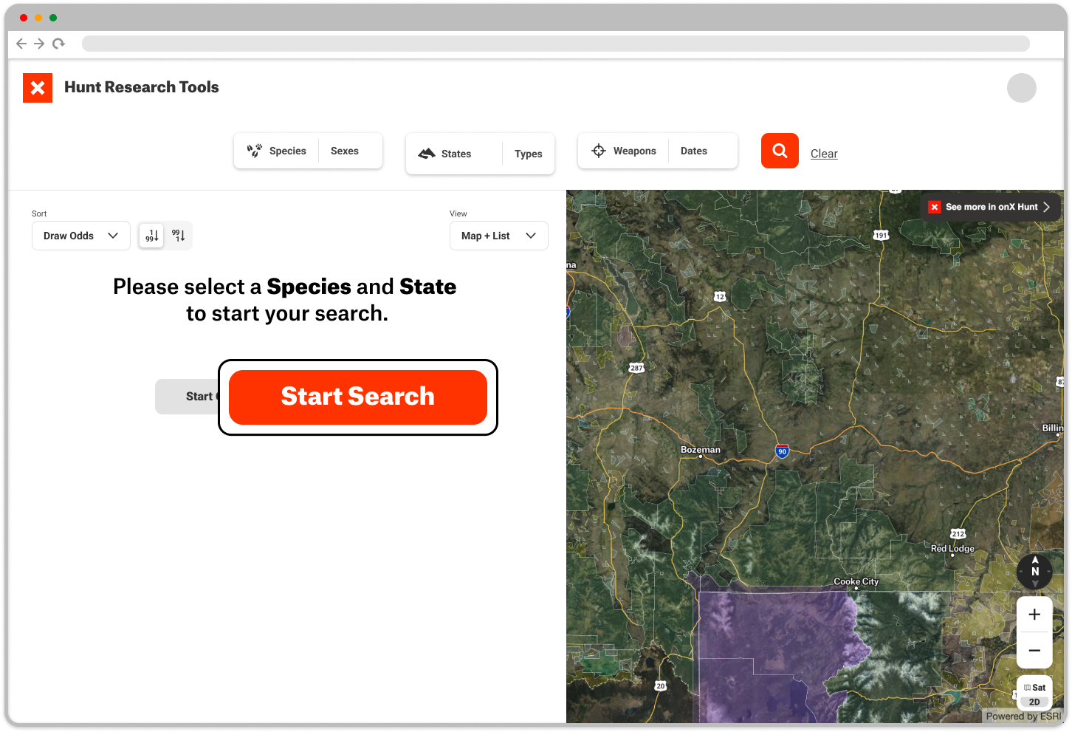Image resolution: width=1072 pixels, height=732 pixels.
Task: Click the onX orange logo icon
Action: coord(38,88)
